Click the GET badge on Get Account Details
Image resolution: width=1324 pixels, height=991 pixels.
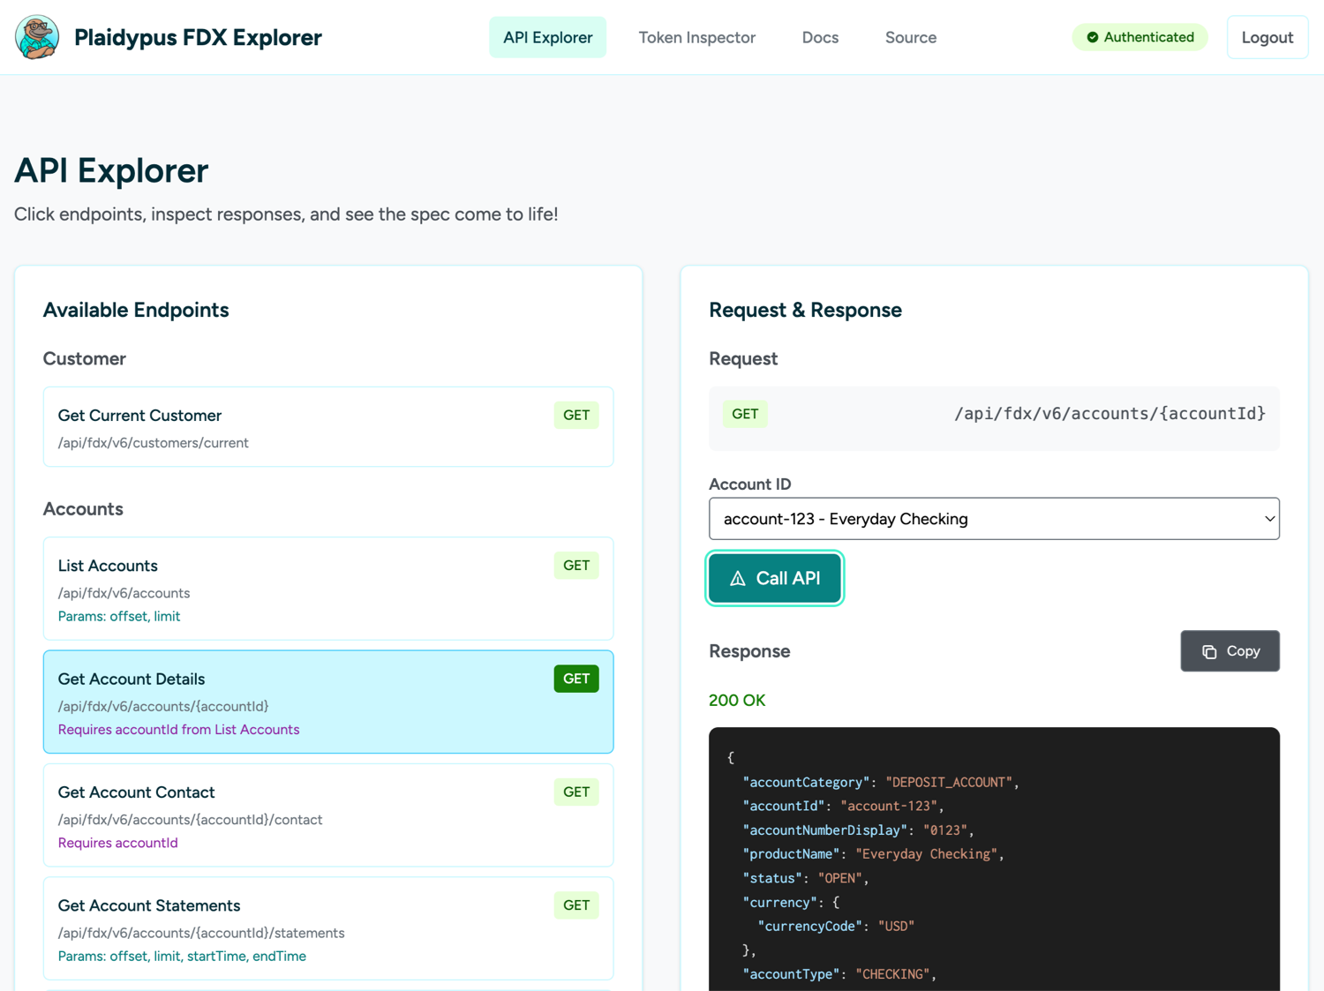tap(576, 679)
